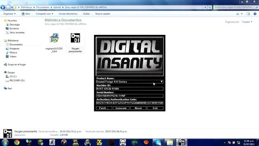Open the Compartir con dropdown
This screenshot has width=259, height=146.
click(45, 14)
